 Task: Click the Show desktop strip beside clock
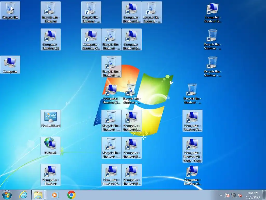point(264,195)
